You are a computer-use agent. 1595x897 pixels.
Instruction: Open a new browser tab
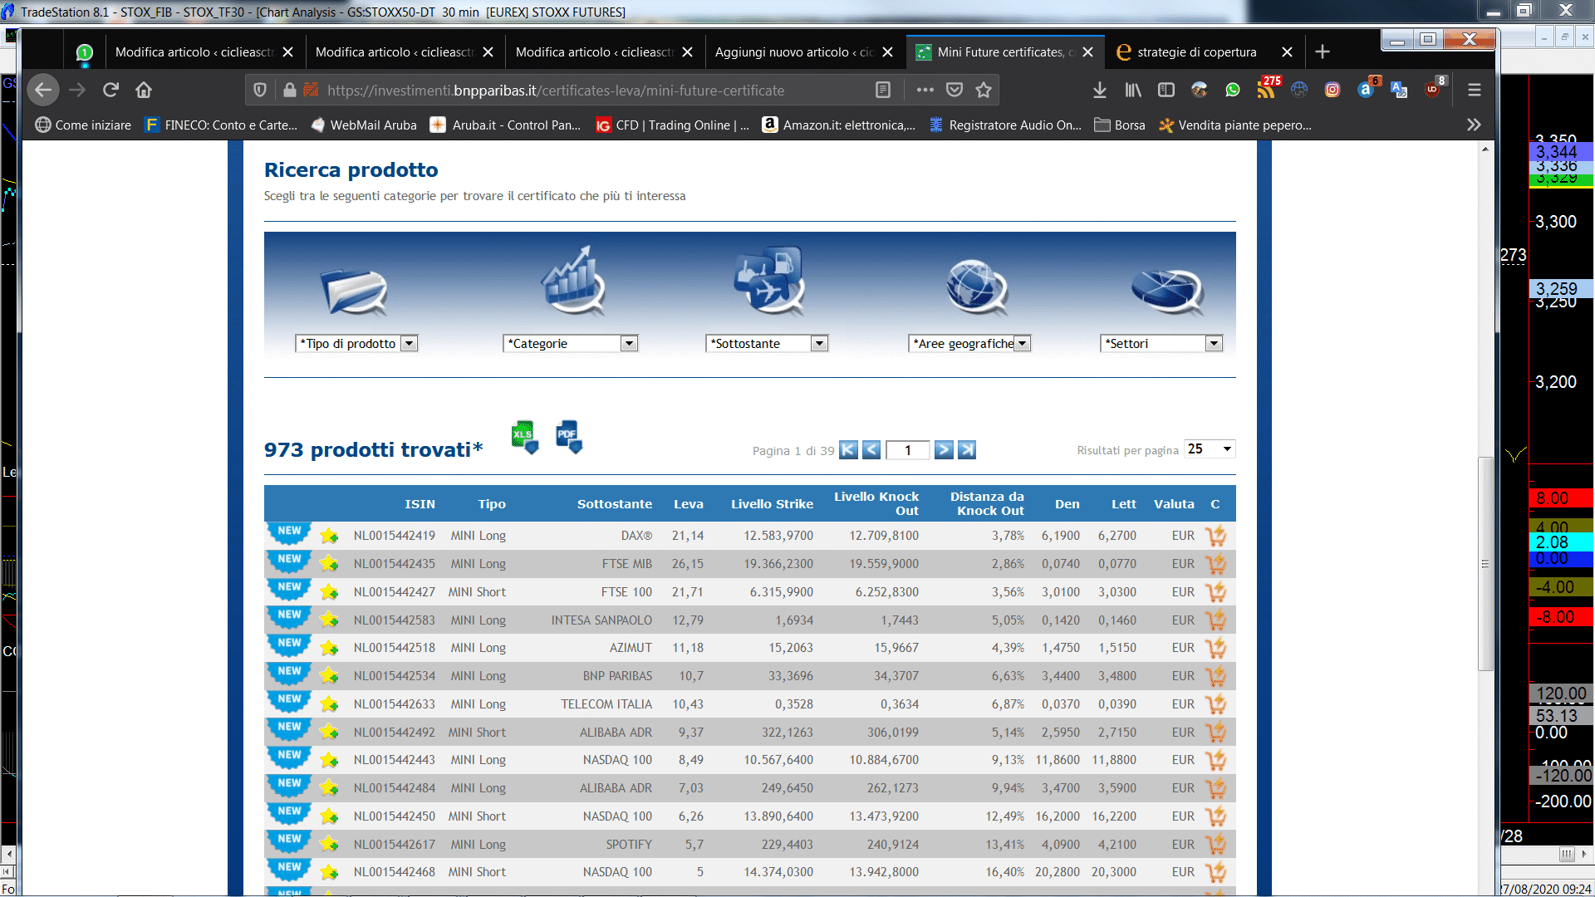(x=1323, y=52)
